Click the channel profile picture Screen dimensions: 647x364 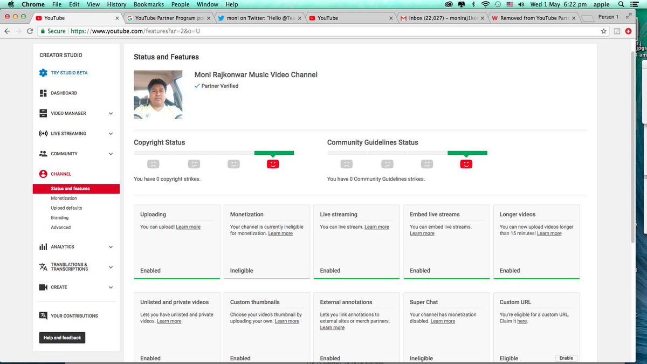[x=158, y=94]
